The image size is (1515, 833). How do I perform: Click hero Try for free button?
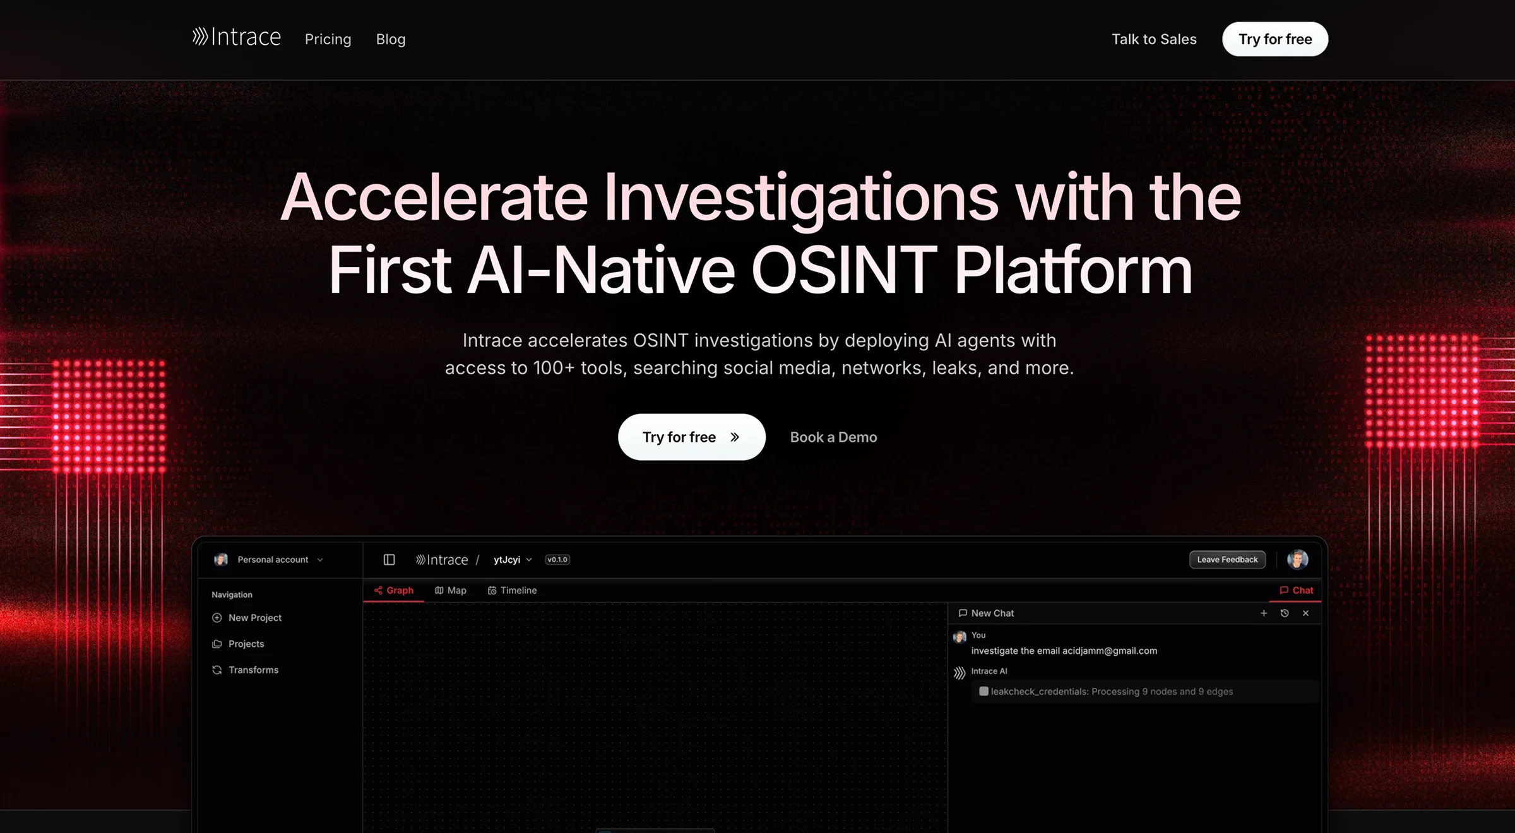point(691,437)
